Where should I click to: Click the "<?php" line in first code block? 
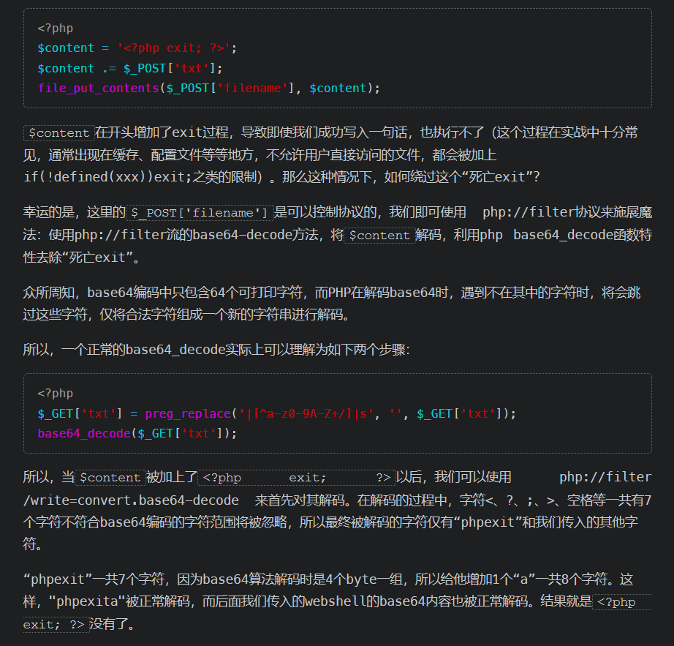click(x=55, y=29)
